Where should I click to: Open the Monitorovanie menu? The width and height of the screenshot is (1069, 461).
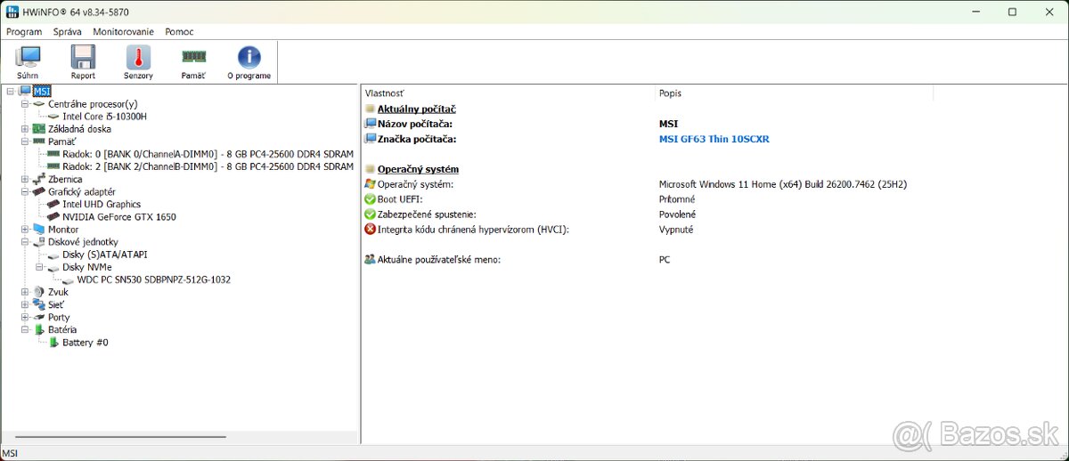click(x=124, y=31)
